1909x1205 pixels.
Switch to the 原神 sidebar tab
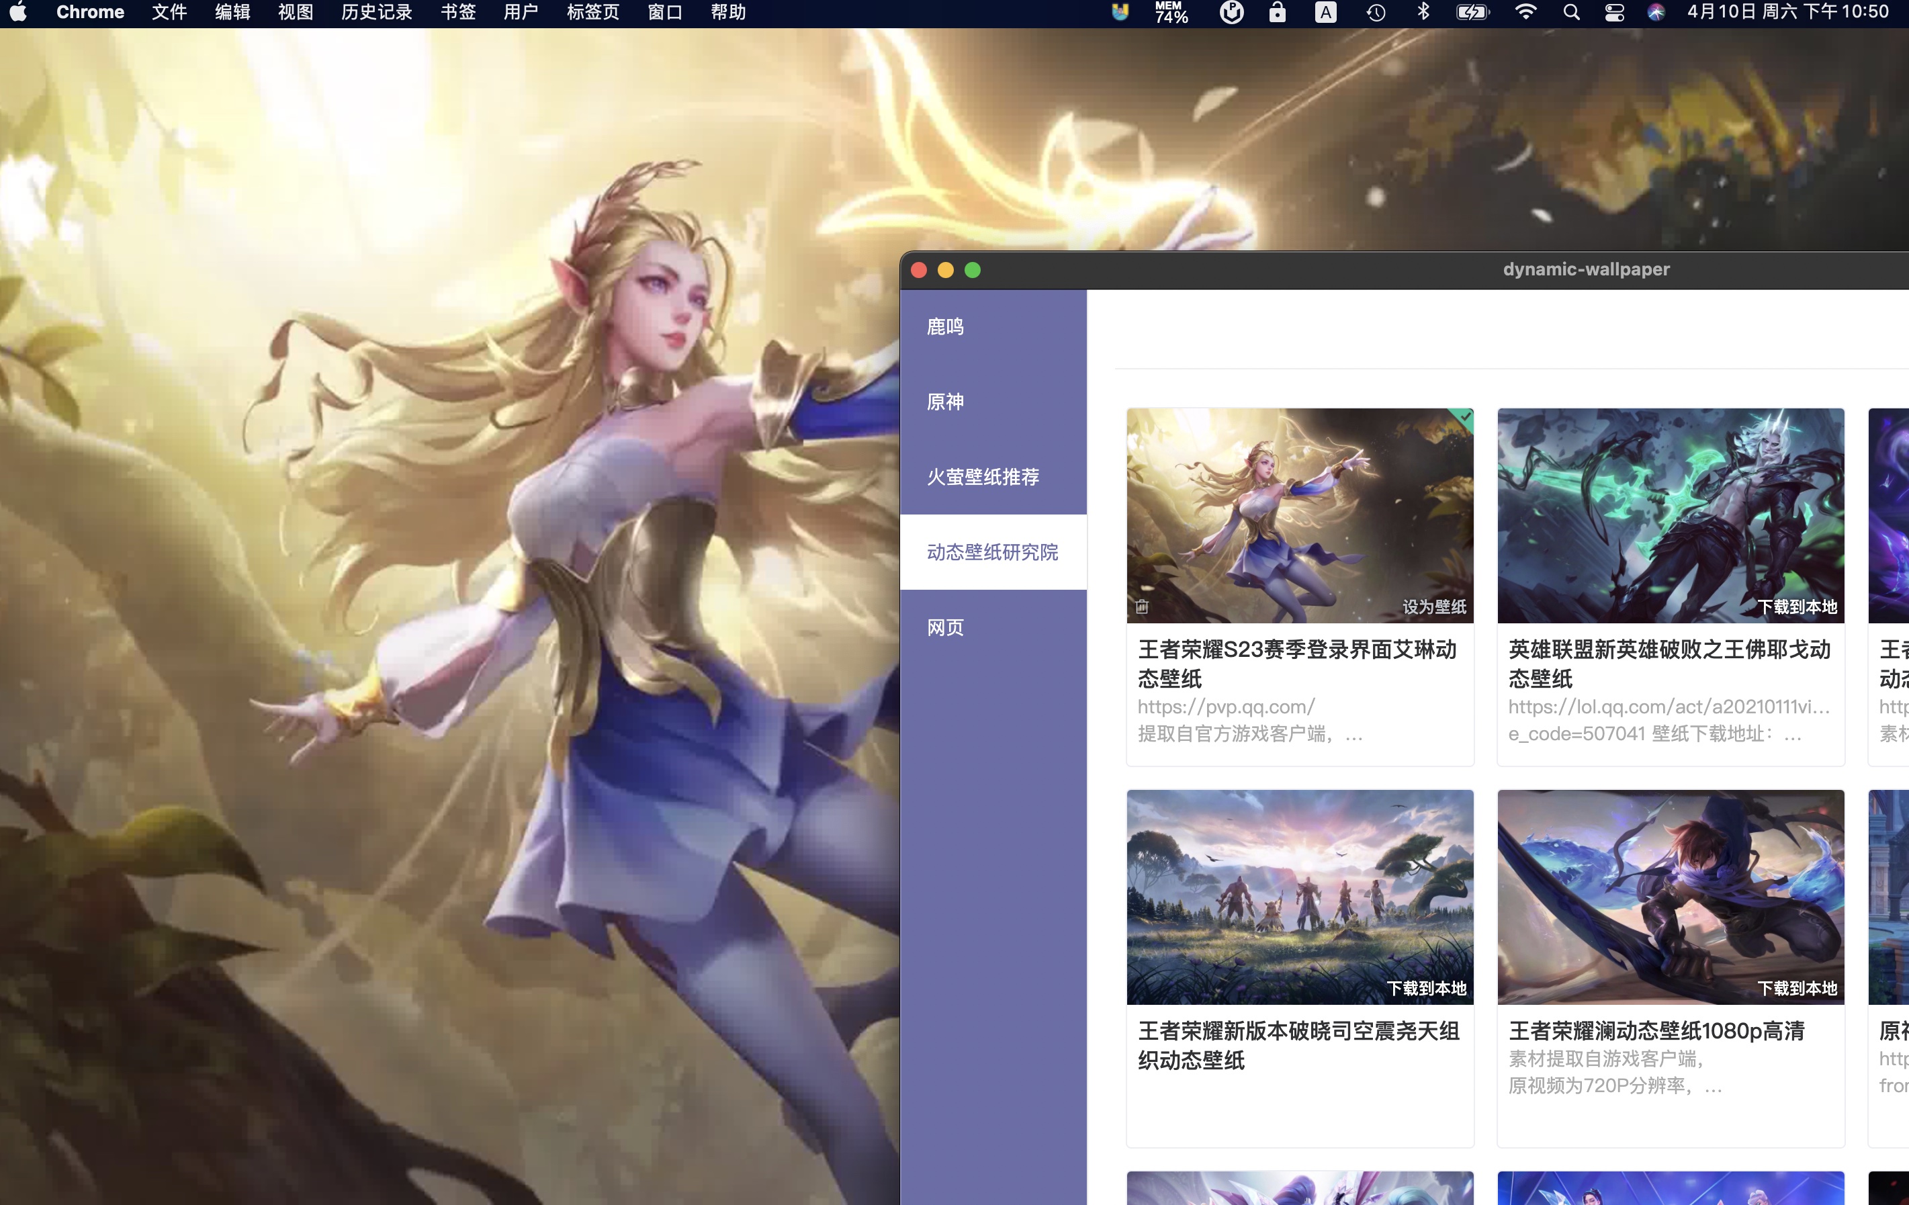[x=945, y=402]
